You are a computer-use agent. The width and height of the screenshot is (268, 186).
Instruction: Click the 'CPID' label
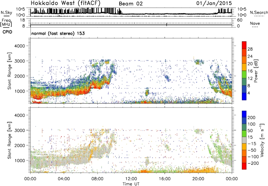click(7, 32)
